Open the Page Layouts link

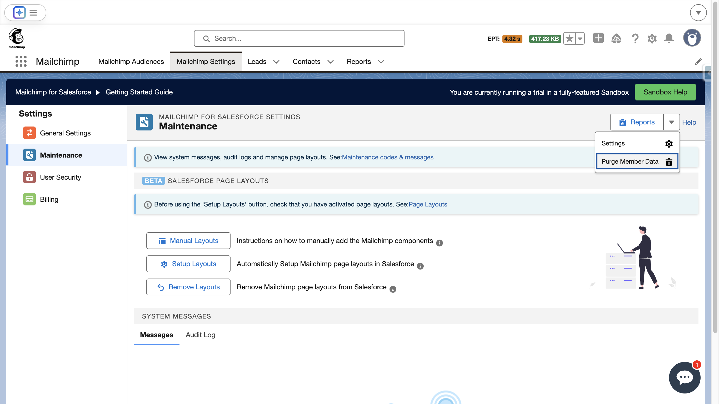tap(428, 204)
